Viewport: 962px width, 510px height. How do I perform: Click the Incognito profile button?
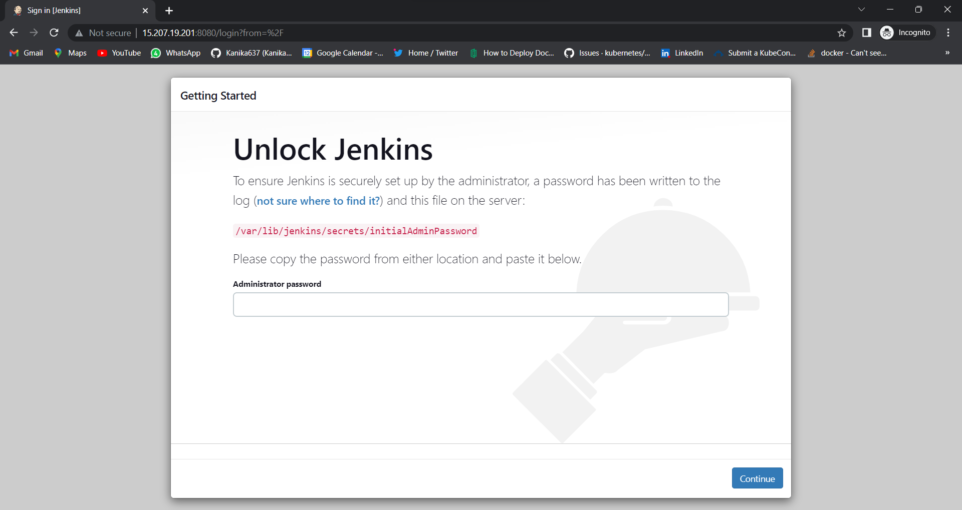click(x=907, y=33)
